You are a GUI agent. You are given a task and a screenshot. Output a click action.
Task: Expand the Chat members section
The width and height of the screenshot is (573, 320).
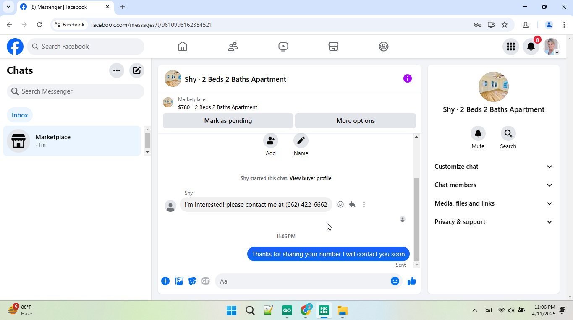(x=494, y=185)
